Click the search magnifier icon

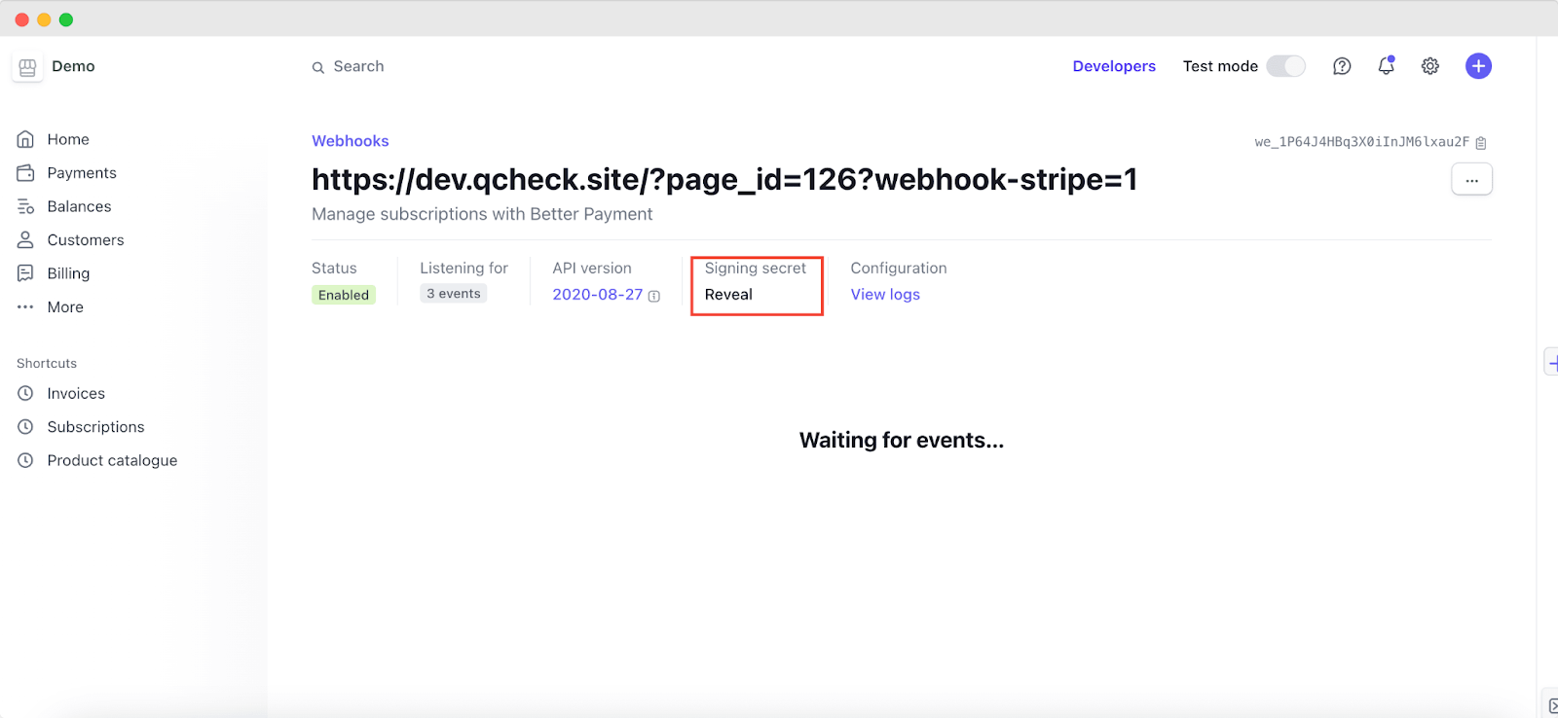point(318,67)
